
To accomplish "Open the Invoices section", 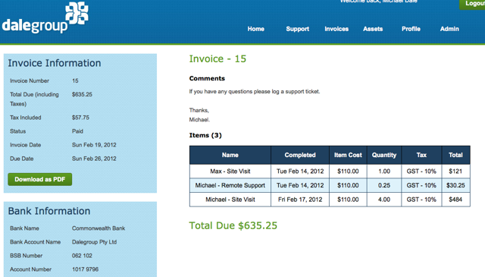I will point(336,29).
